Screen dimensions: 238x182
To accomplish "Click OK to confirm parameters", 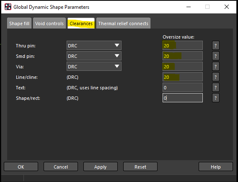I will tap(21, 166).
